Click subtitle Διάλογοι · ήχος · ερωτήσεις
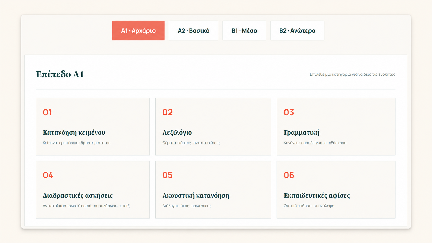432x243 pixels. click(x=186, y=206)
